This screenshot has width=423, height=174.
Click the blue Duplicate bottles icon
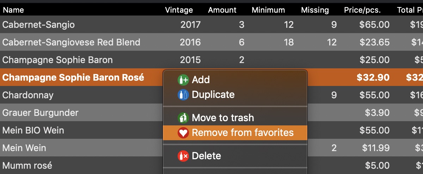[183, 94]
